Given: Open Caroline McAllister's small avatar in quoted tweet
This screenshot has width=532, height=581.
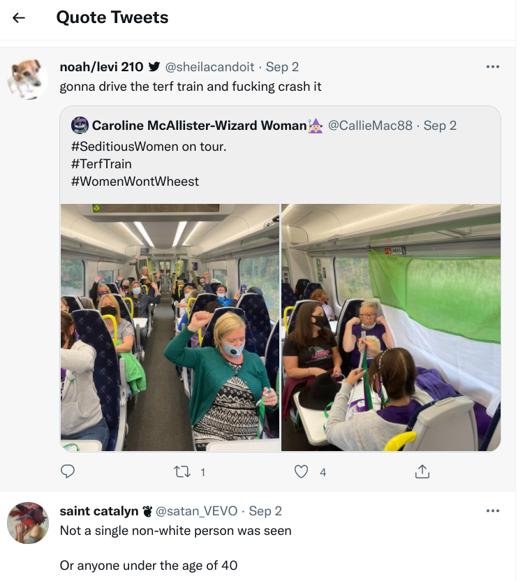Looking at the screenshot, I should [x=80, y=126].
